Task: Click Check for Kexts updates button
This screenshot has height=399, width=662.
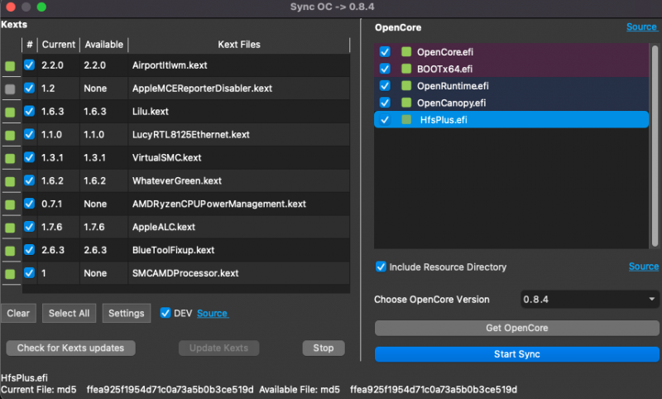Action: [x=70, y=348]
